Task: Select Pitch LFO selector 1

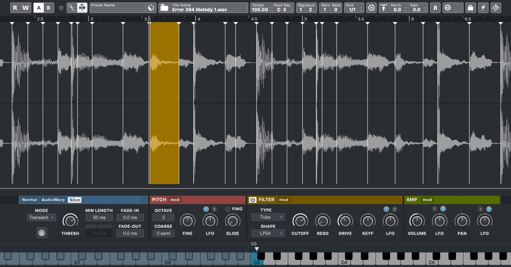Action: [206, 209]
